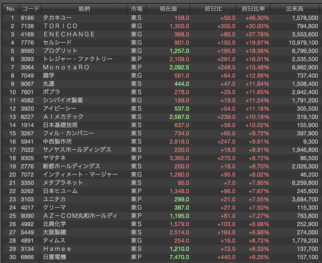
Task: Sort by the 前日比率 column header
Action: [253, 9]
